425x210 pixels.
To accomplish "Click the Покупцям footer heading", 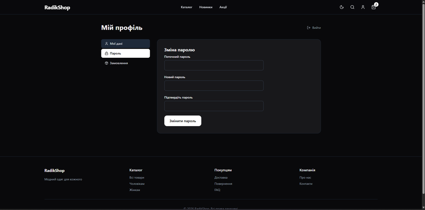I will coord(223,170).
